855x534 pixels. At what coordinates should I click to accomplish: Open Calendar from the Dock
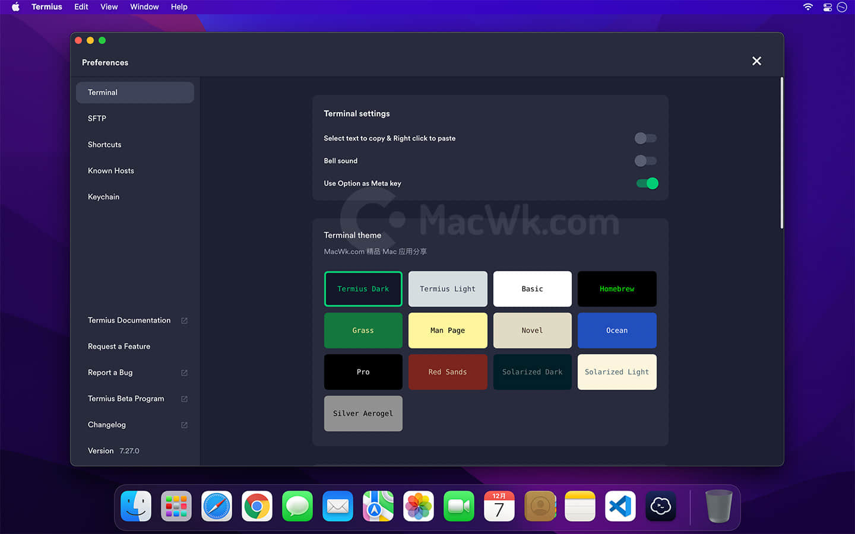[x=499, y=506]
